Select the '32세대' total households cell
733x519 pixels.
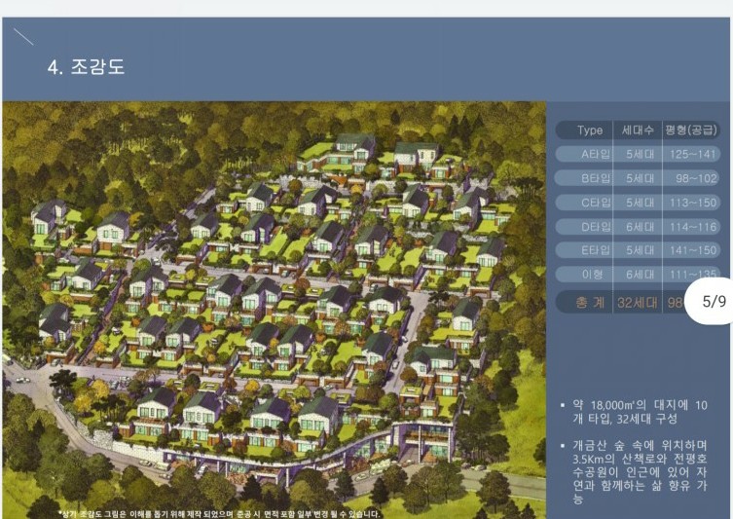tap(638, 303)
